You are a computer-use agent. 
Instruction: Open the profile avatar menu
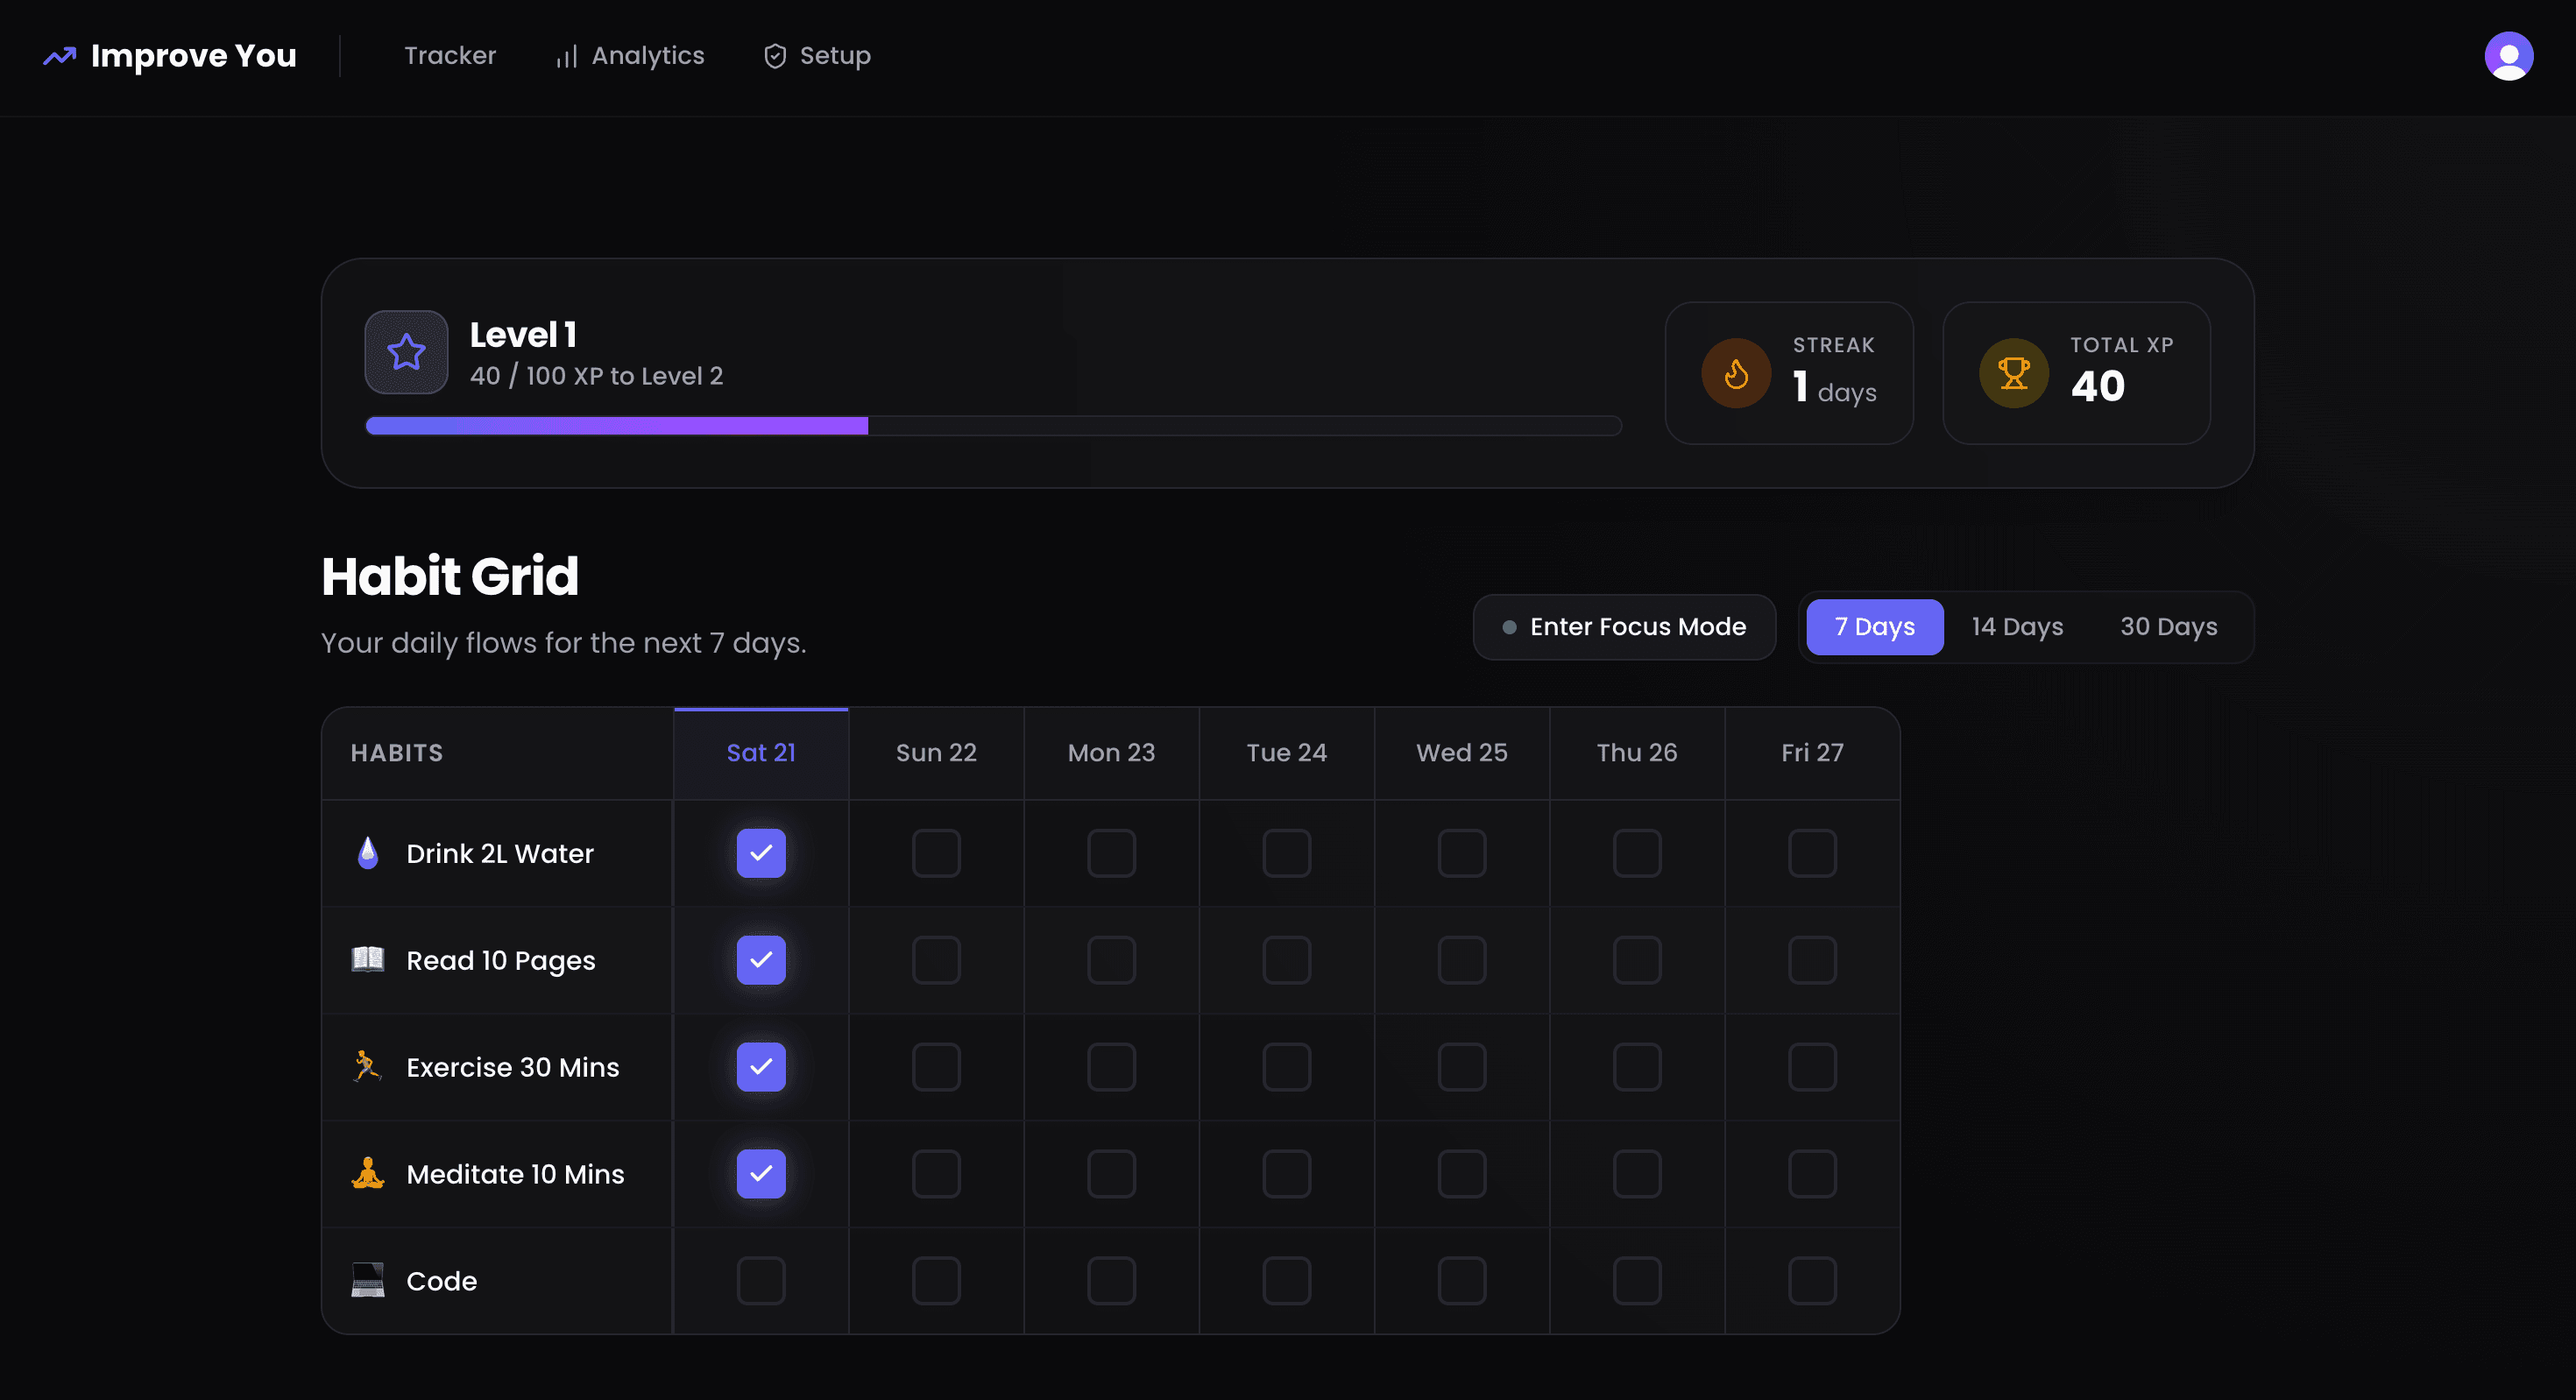[2509, 56]
